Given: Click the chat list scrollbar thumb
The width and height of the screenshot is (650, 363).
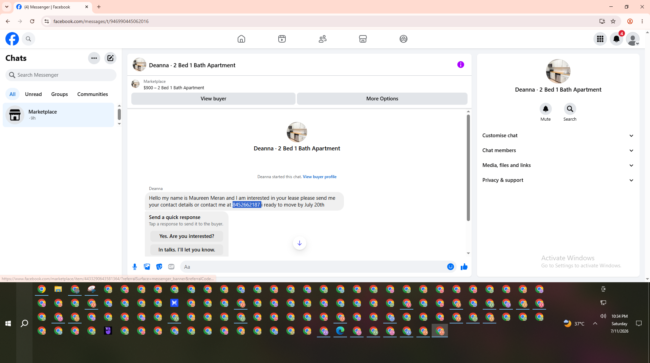Looking at the screenshot, I should (119, 114).
